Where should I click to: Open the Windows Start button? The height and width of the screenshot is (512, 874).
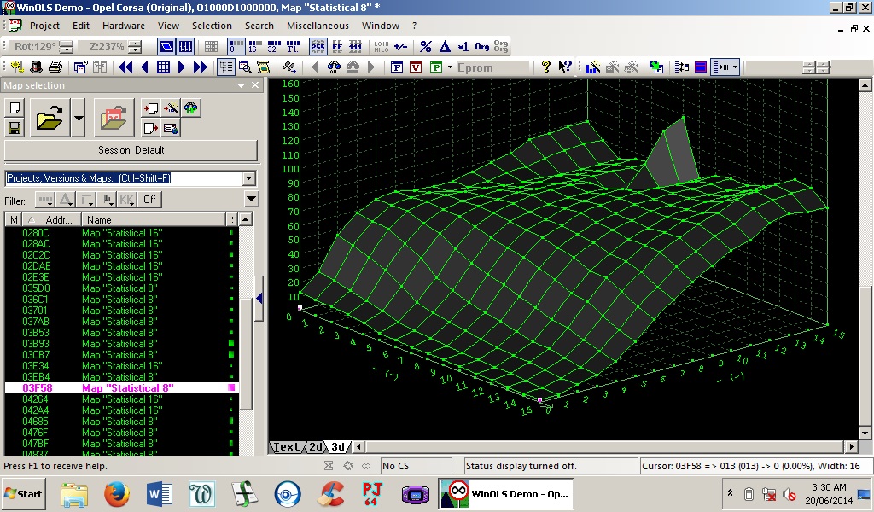[23, 493]
